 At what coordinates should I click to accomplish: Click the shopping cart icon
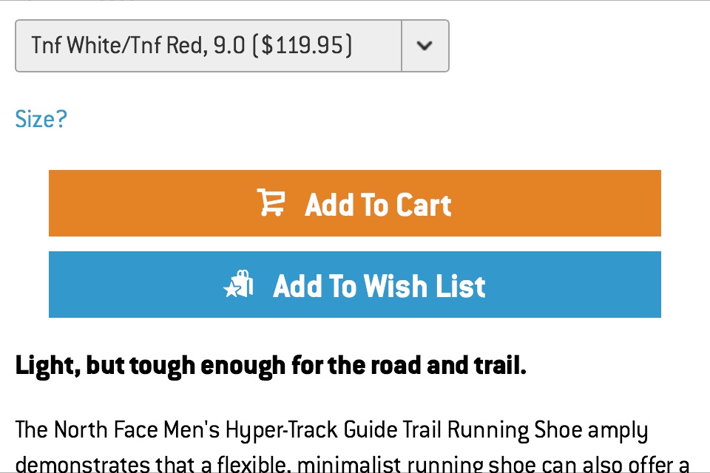271,203
